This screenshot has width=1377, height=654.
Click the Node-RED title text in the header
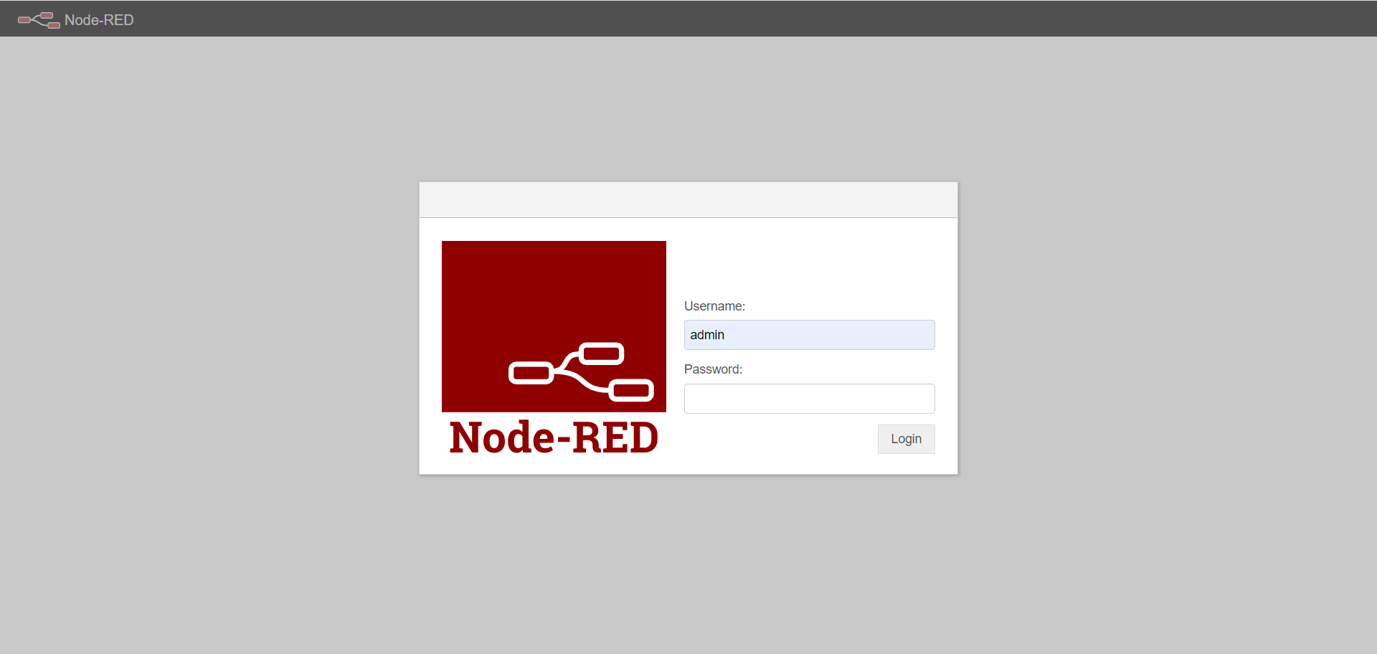pos(99,20)
